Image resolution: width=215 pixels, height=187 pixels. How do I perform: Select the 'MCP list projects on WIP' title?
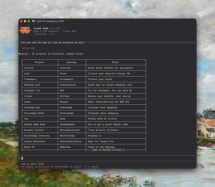(x=51, y=21)
